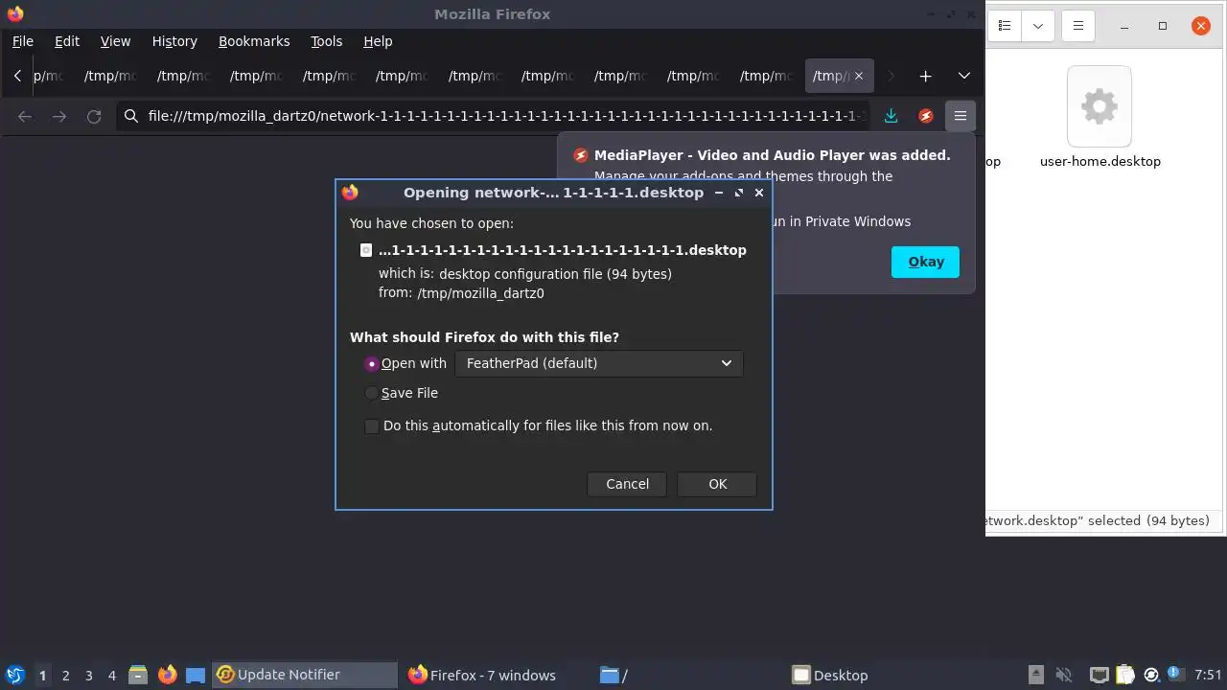Open the Help menu
This screenshot has height=690, width=1227.
point(378,41)
